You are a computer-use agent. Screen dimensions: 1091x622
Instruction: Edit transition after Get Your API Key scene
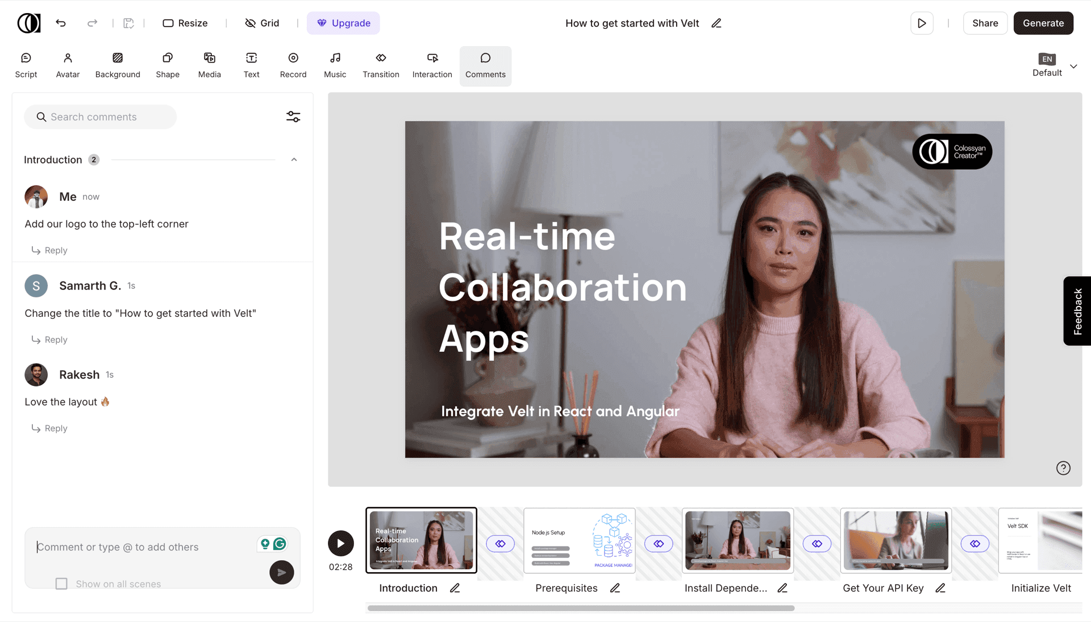[x=975, y=544]
